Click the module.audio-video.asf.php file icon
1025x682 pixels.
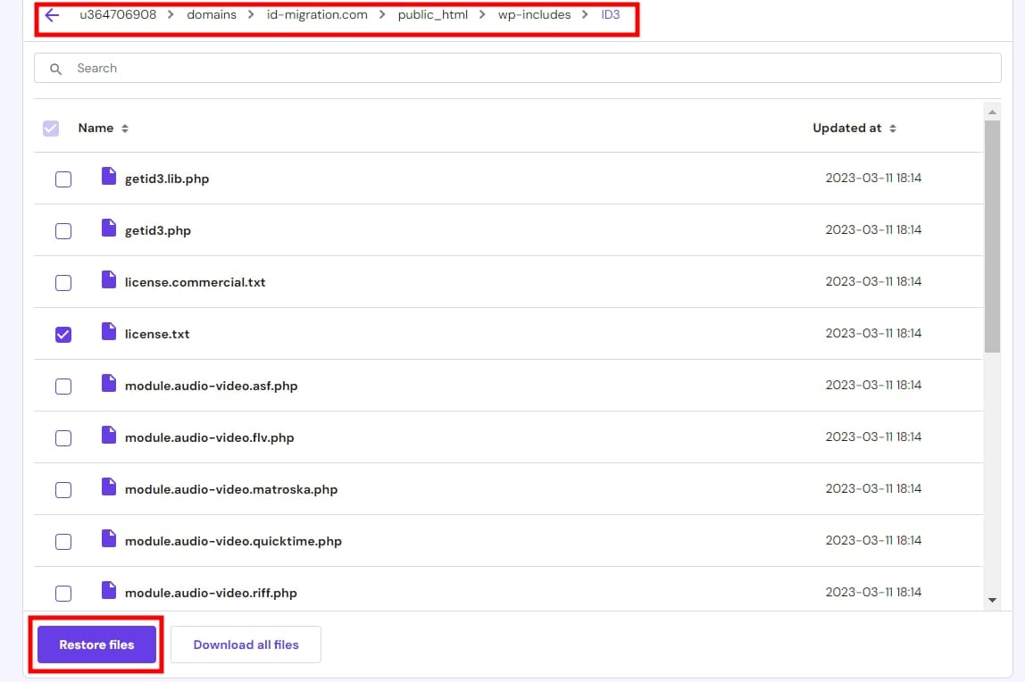coord(109,384)
